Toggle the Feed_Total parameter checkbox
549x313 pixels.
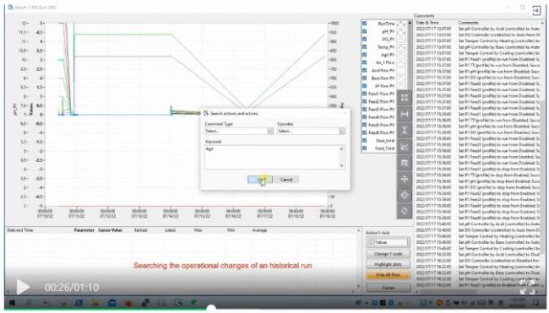click(x=365, y=148)
